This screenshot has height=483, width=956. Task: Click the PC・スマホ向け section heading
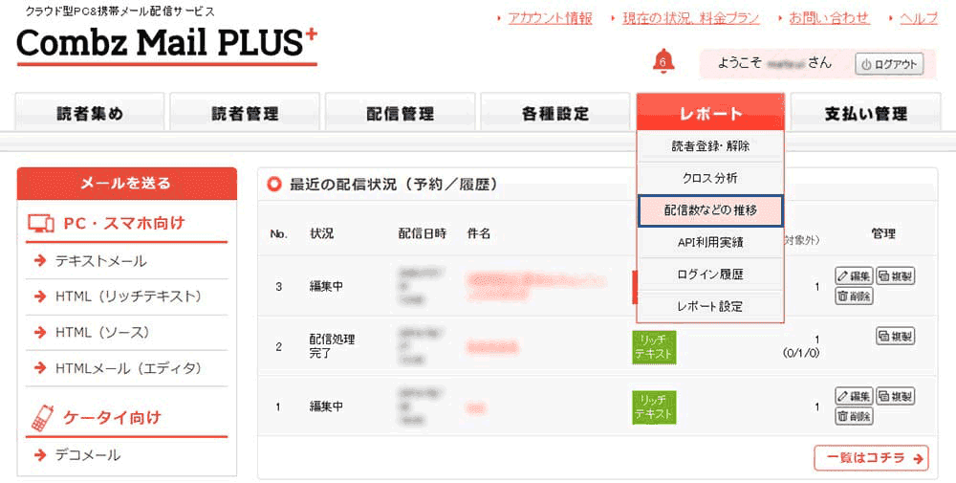point(123,223)
